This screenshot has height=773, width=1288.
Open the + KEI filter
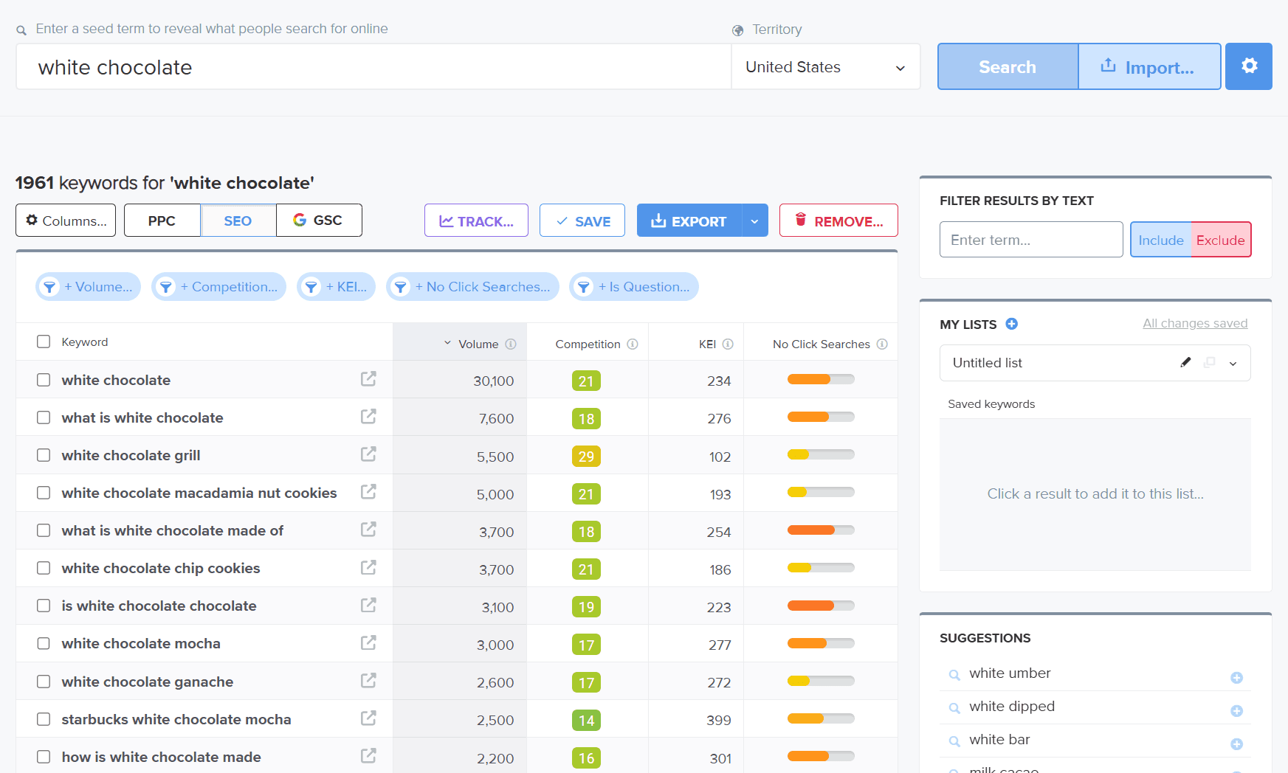(337, 287)
